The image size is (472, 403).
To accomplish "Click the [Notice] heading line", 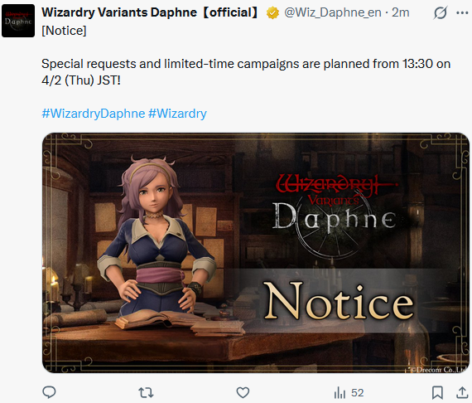I will pos(64,31).
